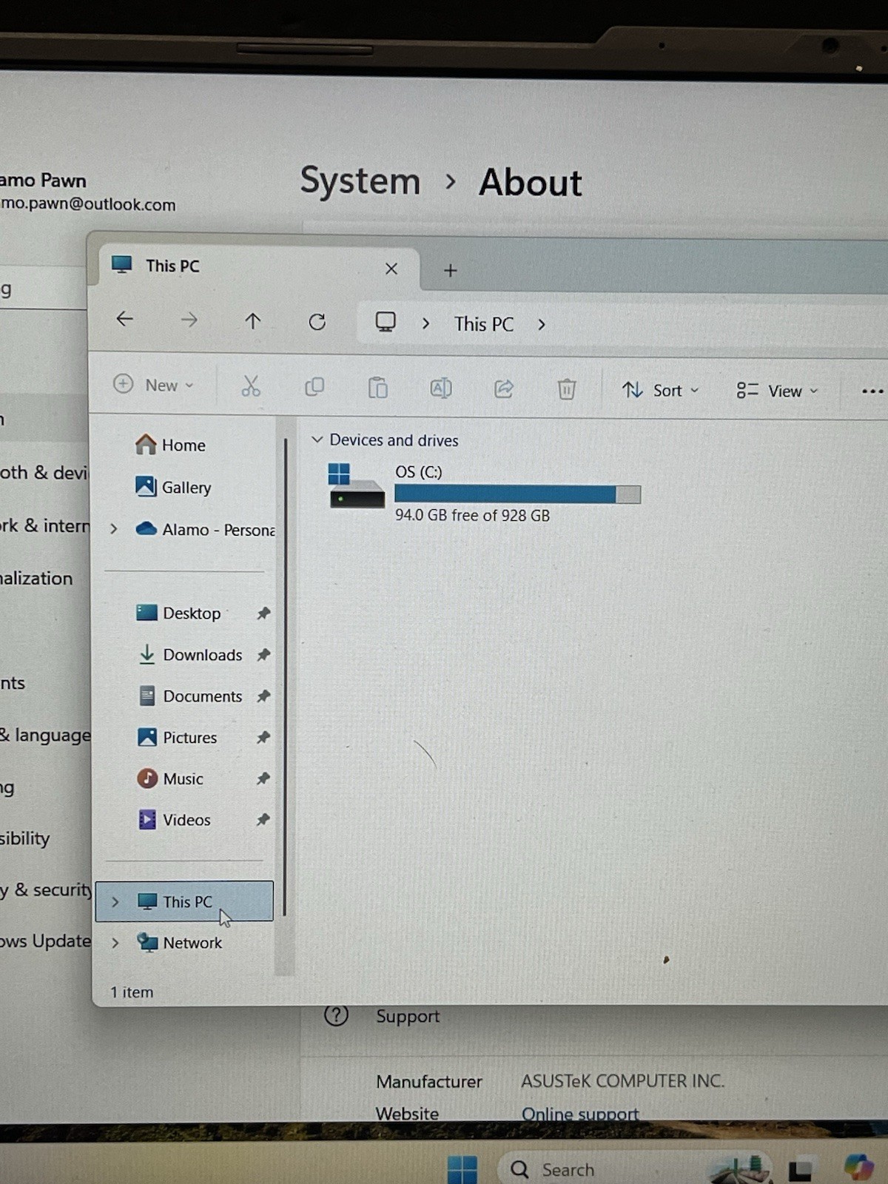
Task: Open Home in the navigation pane
Action: click(170, 445)
